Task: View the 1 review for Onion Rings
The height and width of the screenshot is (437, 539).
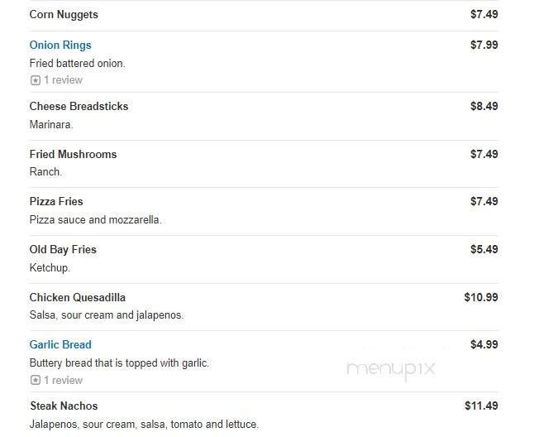Action: point(63,80)
